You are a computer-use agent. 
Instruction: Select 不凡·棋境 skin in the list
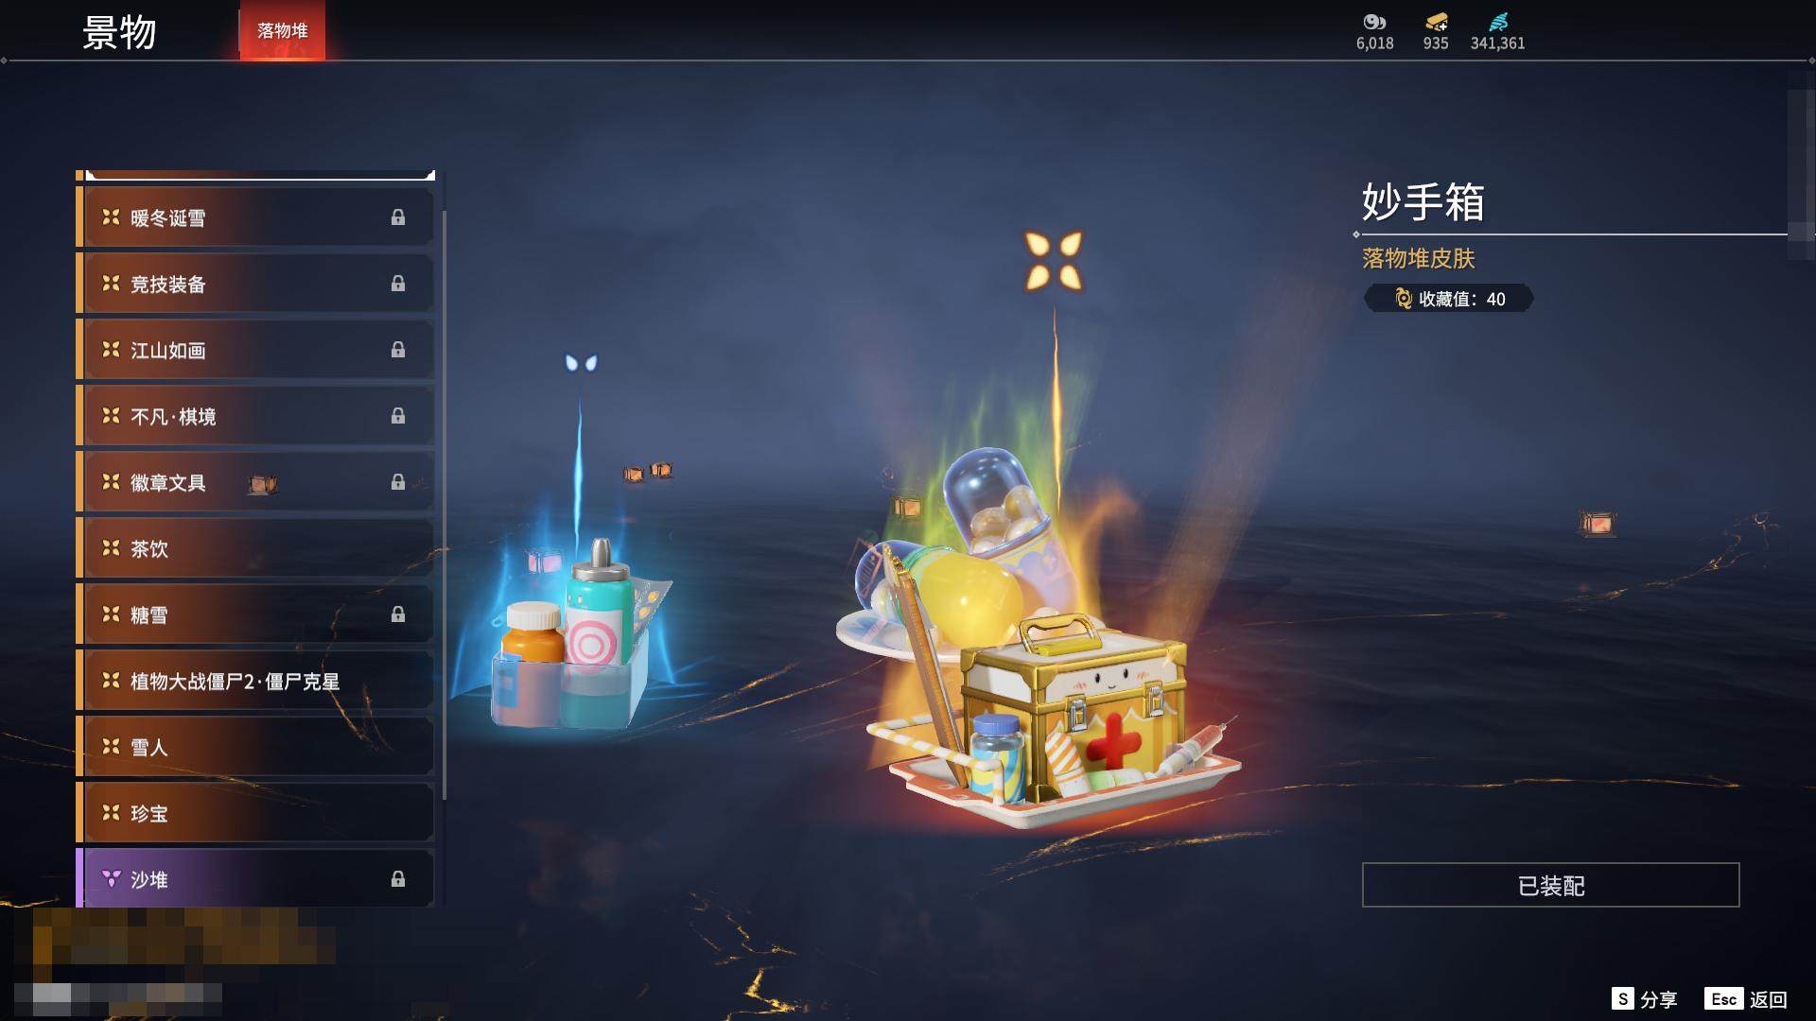point(255,416)
